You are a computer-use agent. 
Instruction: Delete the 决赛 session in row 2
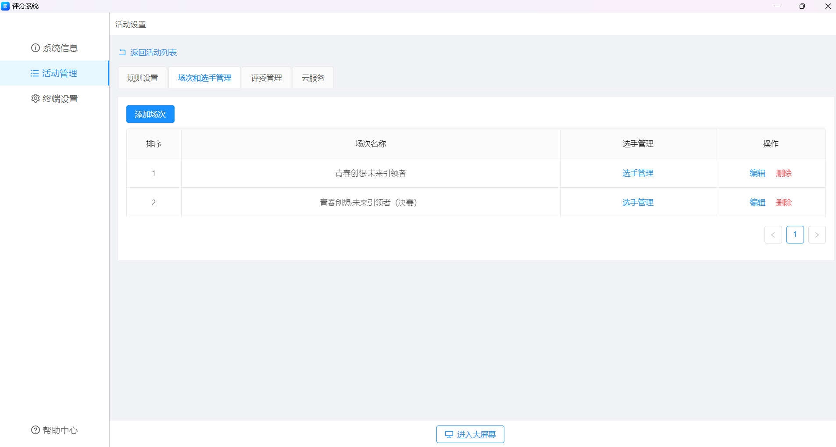[783, 203]
